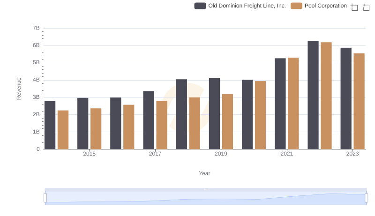The image size is (375, 216).
Task: Select the 2018 Old Dominion dark bar
Action: pyautogui.click(x=181, y=114)
